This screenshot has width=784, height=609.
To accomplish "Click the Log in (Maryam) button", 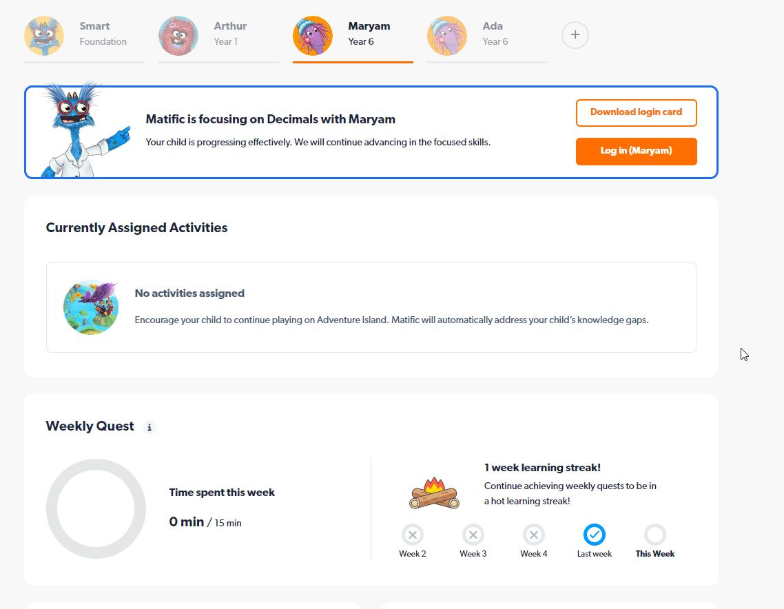I will pos(637,151).
